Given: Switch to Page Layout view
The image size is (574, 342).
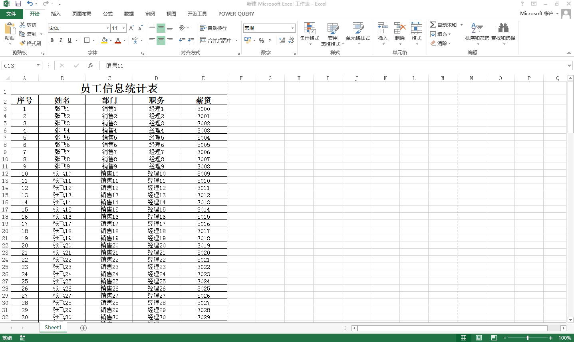Looking at the screenshot, I should coord(479,338).
